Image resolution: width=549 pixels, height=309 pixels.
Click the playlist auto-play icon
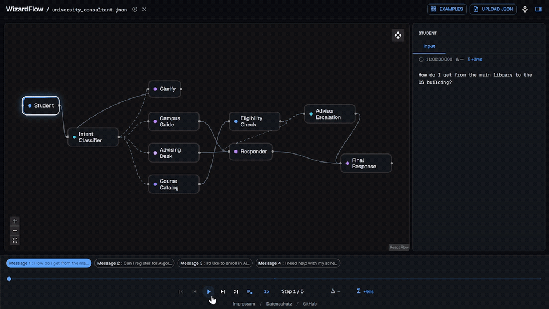tap(250, 291)
